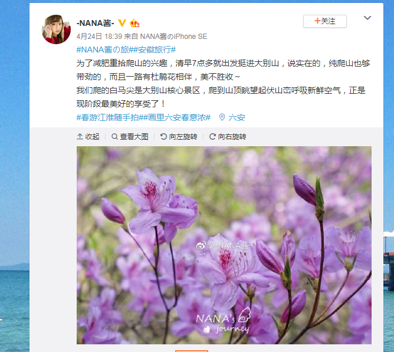Open hashtag #春游江淮随手拍#
This screenshot has height=352, width=394.
110,117
